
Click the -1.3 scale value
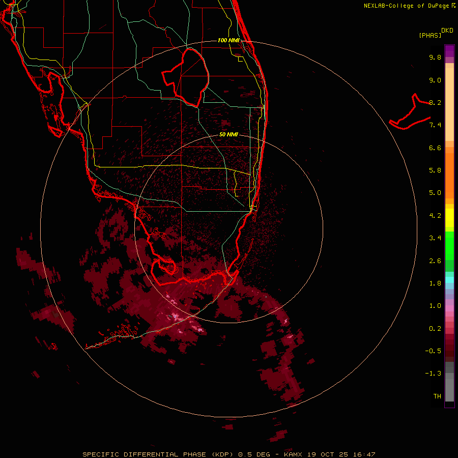[433, 374]
